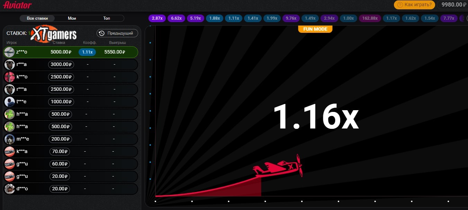Click the k***a player avatar
Viewport: 468px width, 210px height.
(9, 151)
